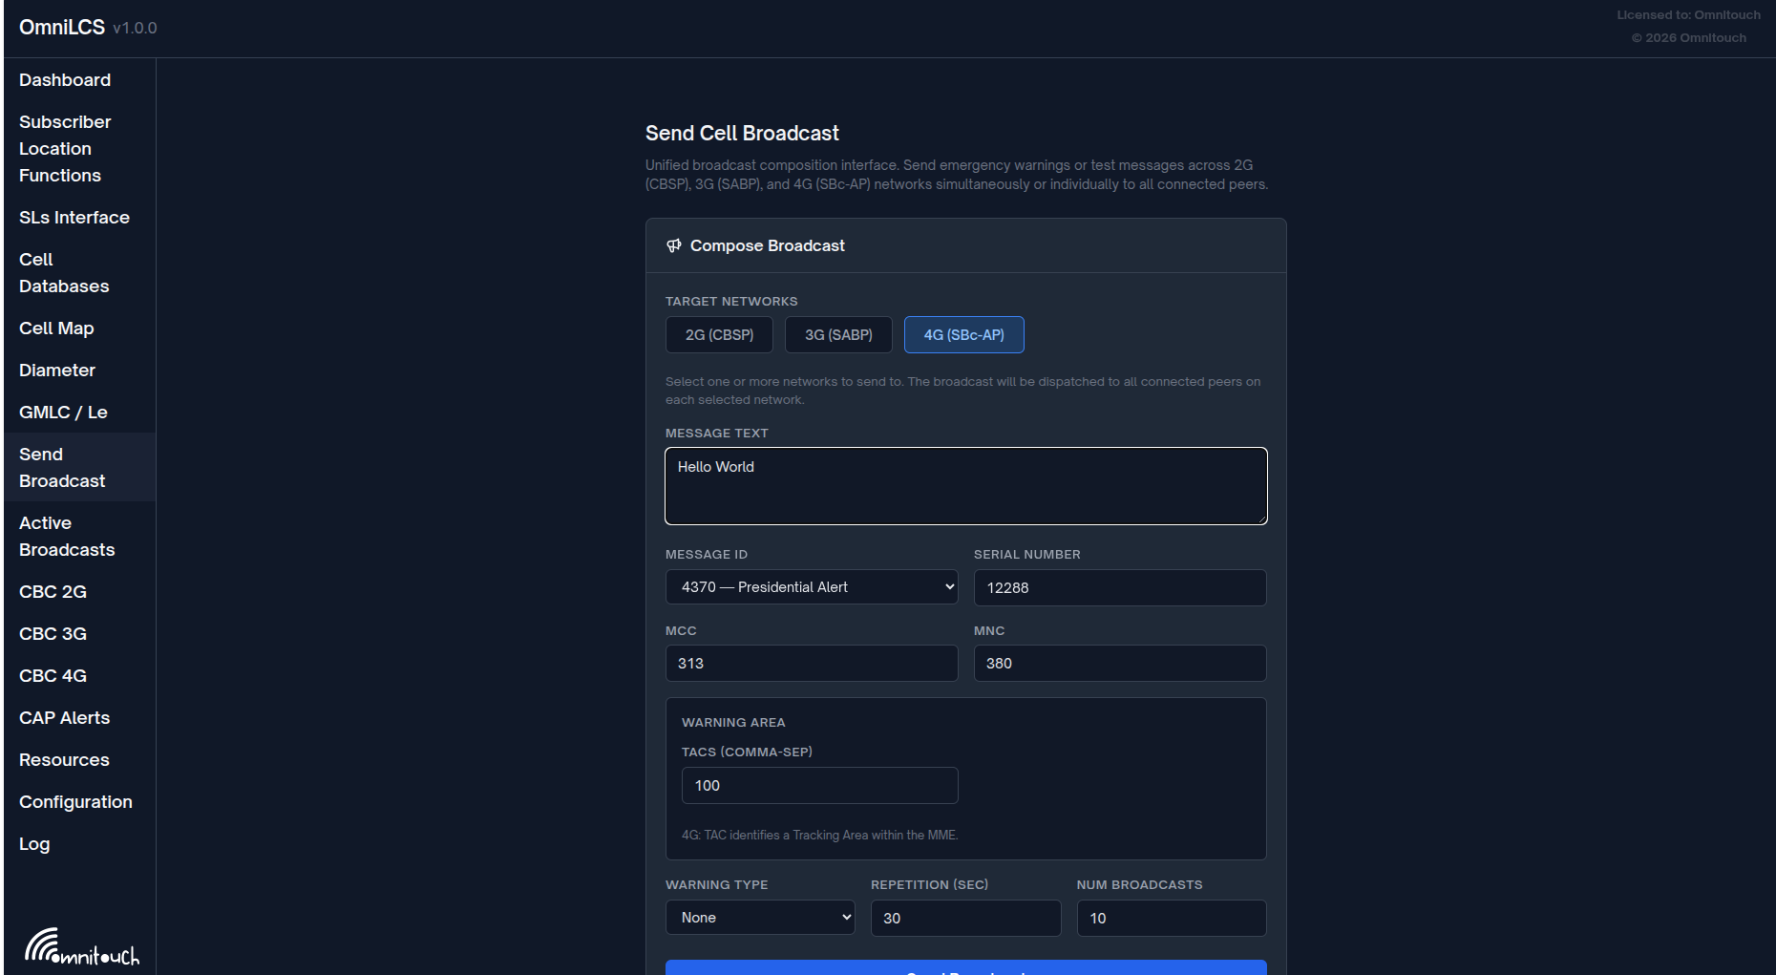Open the Configuration page
The image size is (1776, 975).
pos(75,802)
